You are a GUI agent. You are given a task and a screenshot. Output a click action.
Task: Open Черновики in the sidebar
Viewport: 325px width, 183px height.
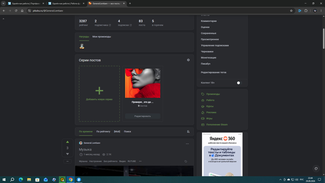tap(207, 52)
